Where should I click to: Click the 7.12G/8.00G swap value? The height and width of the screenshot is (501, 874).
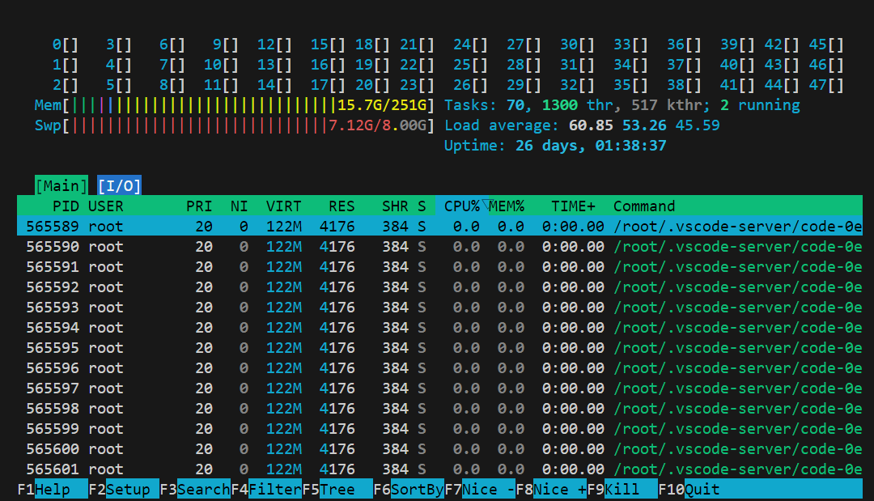click(377, 125)
